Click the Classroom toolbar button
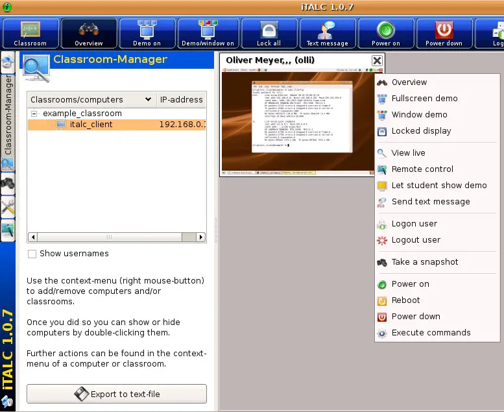The width and height of the screenshot is (504, 412). pyautogui.click(x=30, y=34)
